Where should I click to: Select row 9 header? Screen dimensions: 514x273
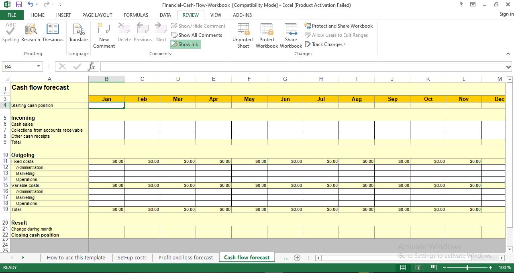coord(5,142)
